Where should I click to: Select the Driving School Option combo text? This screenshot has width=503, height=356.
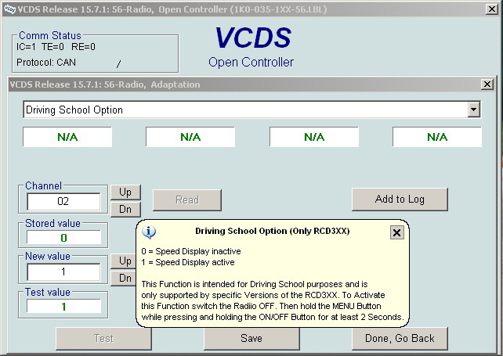click(74, 110)
